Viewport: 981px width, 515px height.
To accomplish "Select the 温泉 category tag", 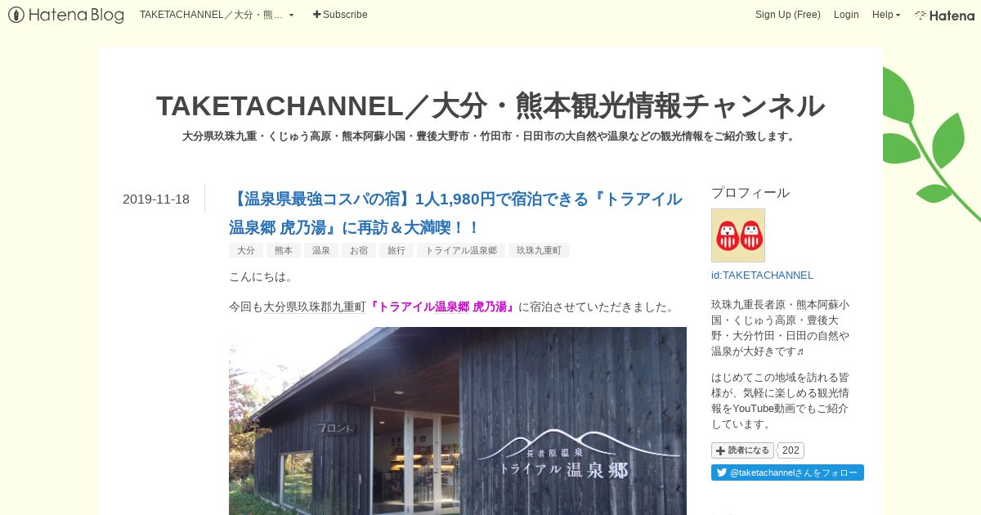I will (x=321, y=251).
